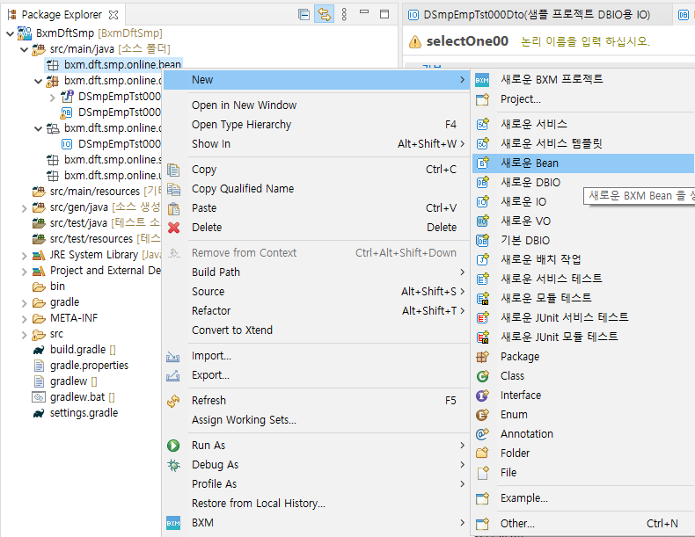
Task: Collapse the BxmDftSmp project node
Action: 9,33
